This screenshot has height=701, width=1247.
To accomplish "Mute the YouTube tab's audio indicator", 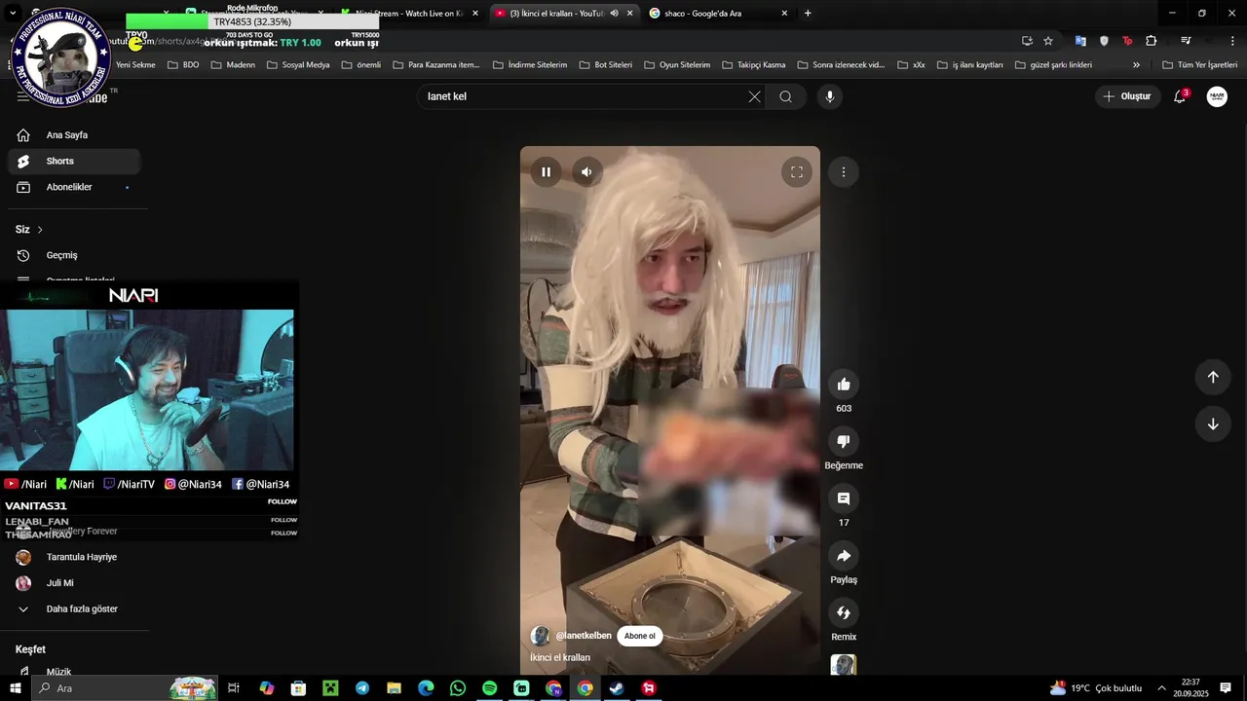I will (614, 14).
